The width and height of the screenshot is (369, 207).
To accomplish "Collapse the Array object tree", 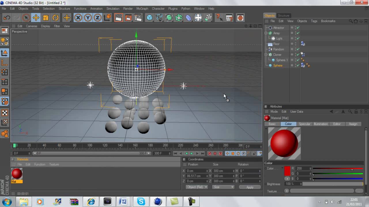I will (x=266, y=33).
